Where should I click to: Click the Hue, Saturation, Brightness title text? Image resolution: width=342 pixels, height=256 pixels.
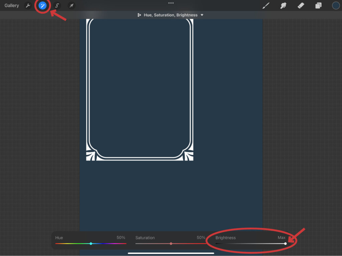point(170,15)
